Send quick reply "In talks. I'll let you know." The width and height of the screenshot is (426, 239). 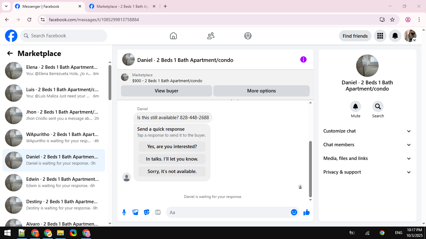pos(172,159)
